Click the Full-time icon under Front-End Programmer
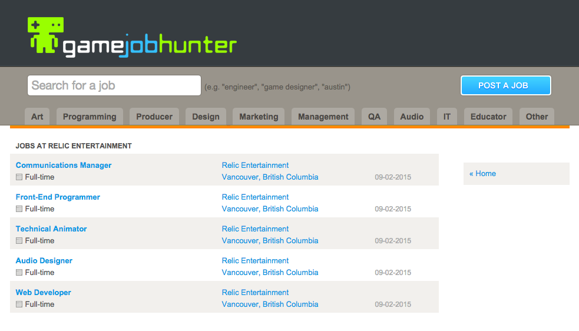 click(x=19, y=209)
